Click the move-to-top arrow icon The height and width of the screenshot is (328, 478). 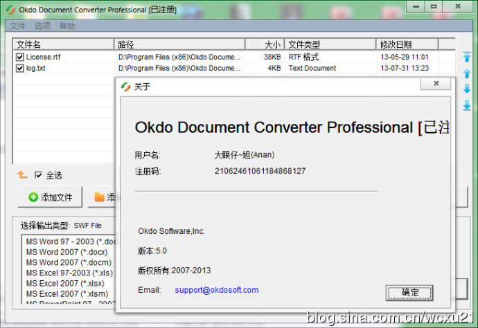tap(467, 57)
